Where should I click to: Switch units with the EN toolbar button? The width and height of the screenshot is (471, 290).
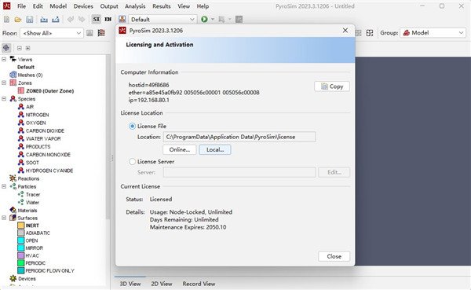[108, 19]
